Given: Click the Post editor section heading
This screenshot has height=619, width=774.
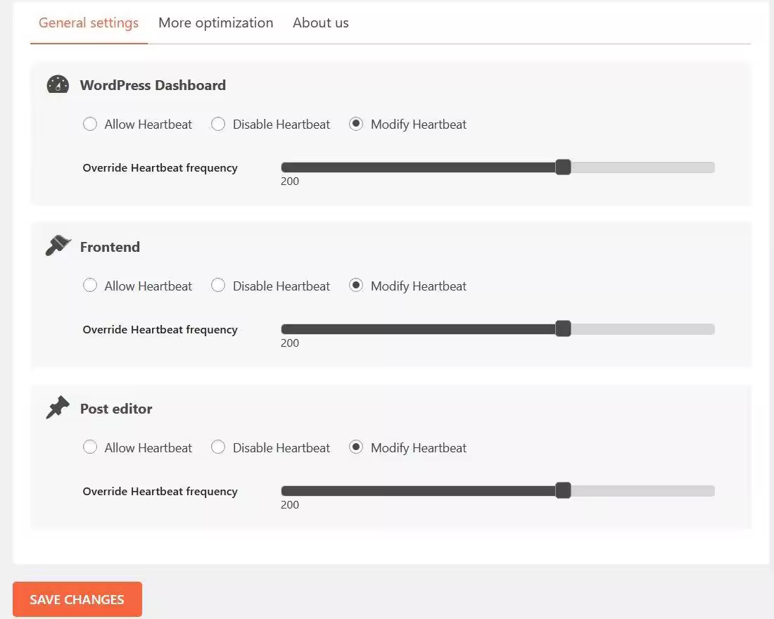Looking at the screenshot, I should pos(116,409).
